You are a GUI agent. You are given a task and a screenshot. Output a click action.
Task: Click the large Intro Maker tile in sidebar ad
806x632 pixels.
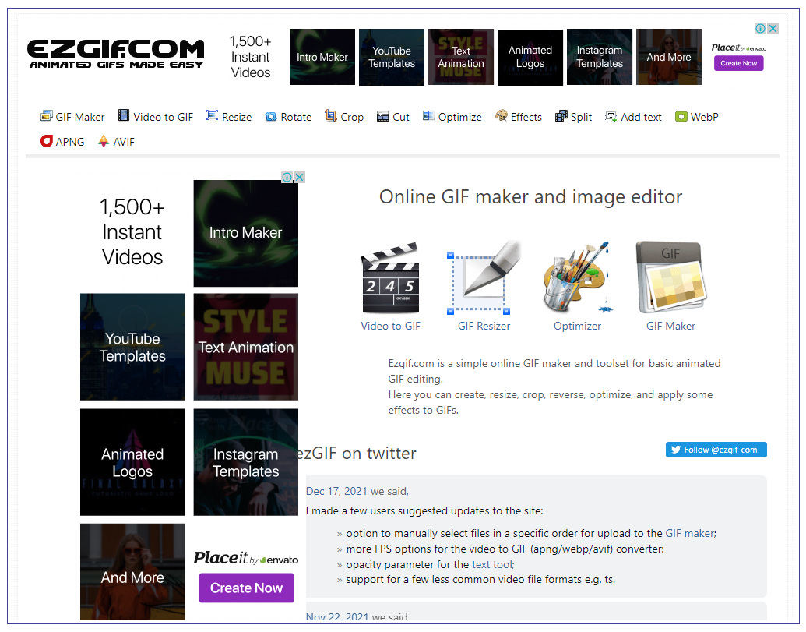click(246, 233)
